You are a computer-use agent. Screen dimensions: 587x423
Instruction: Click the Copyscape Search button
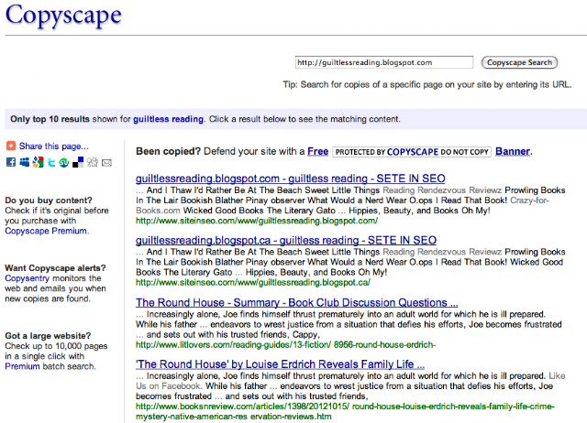(519, 62)
